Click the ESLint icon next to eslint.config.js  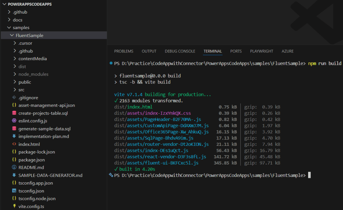(14, 121)
